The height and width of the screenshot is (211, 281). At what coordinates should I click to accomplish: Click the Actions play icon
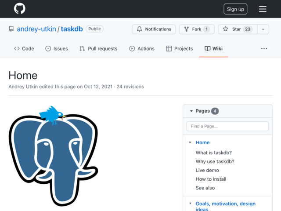[132, 49]
